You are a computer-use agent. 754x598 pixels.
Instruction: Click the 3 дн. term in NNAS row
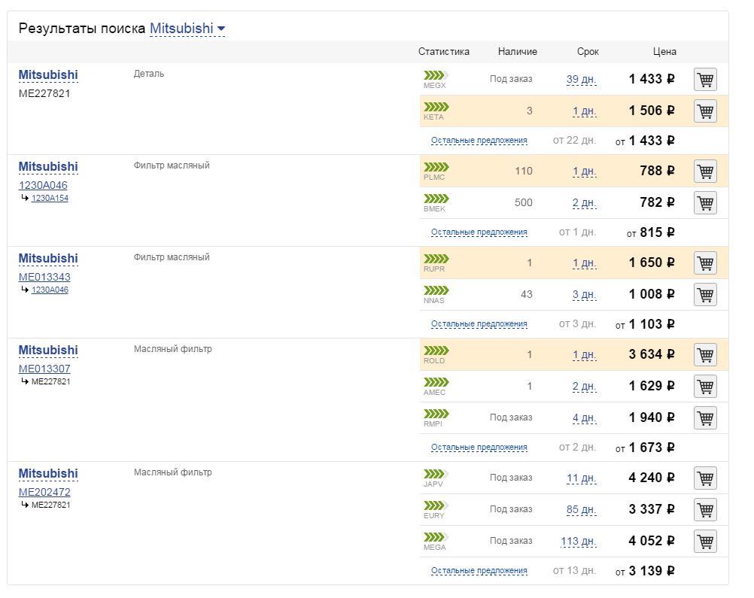pyautogui.click(x=584, y=295)
